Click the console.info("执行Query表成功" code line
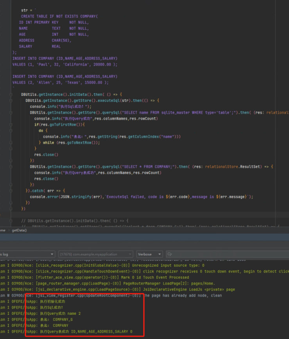Screen dimensions: 289x339 (98, 173)
